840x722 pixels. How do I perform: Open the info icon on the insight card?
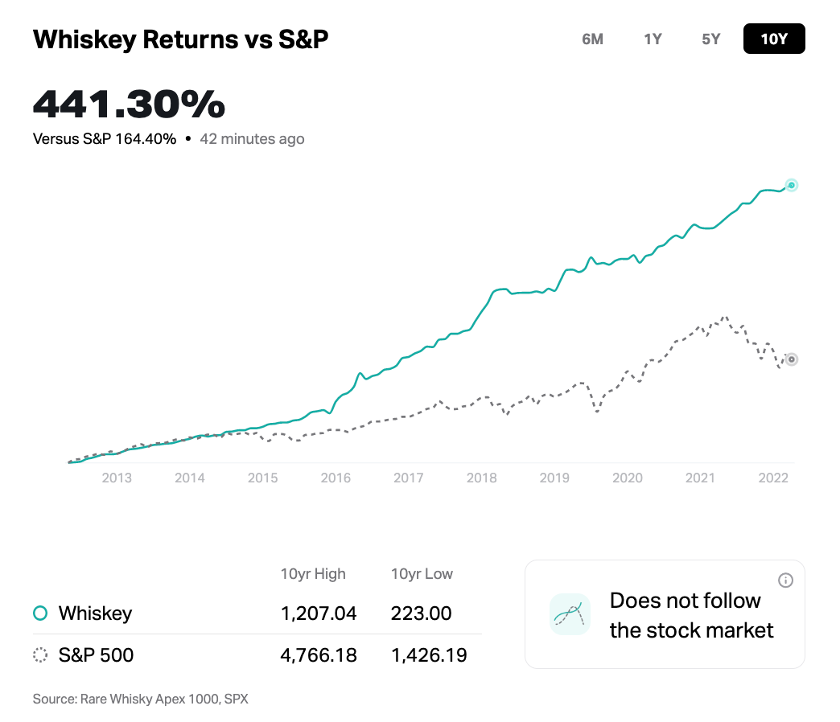[787, 580]
